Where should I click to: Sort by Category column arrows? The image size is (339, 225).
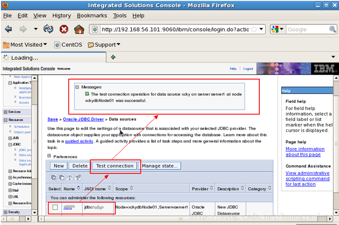(x=269, y=188)
